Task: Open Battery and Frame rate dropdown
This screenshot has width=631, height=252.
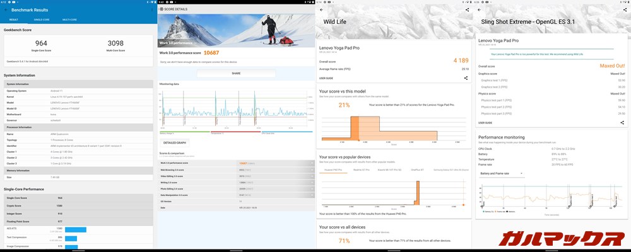Action: [502, 173]
